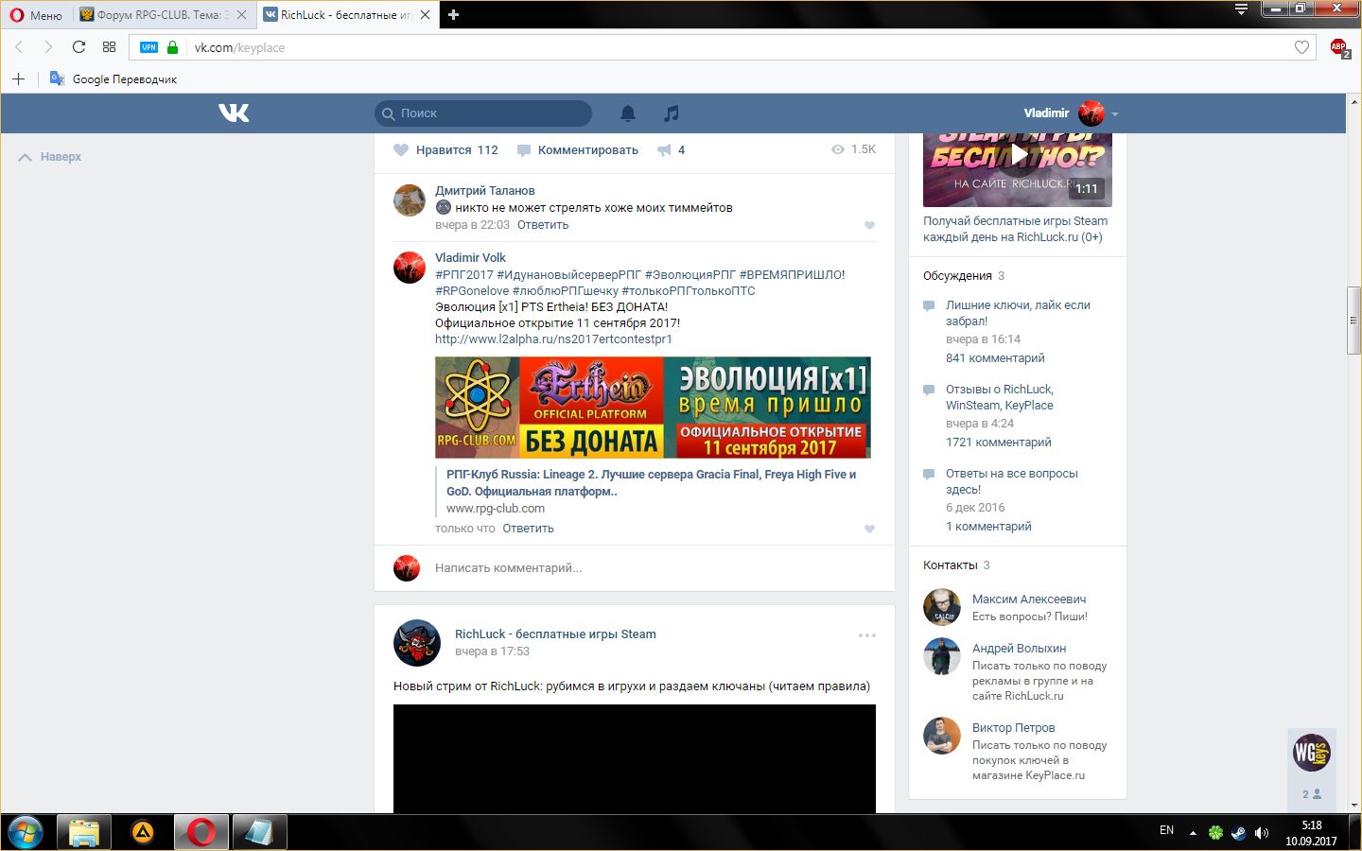Close the RichLuck tab

point(425,15)
